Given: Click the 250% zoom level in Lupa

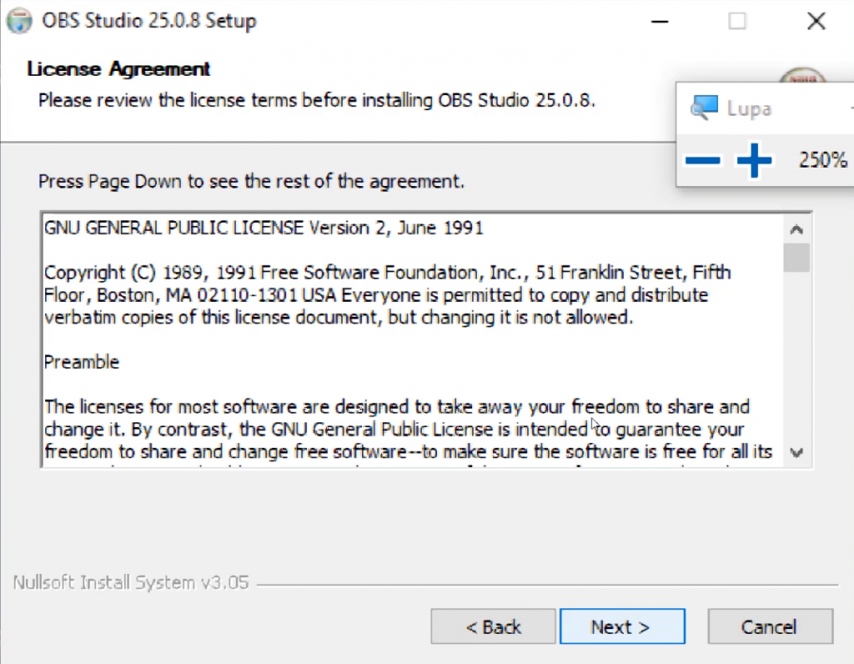Looking at the screenshot, I should (822, 160).
